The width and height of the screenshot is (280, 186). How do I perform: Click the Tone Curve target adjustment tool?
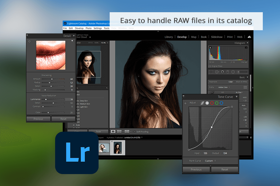tap(185, 103)
